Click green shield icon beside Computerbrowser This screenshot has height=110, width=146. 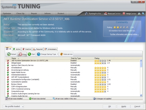[x=8, y=91]
